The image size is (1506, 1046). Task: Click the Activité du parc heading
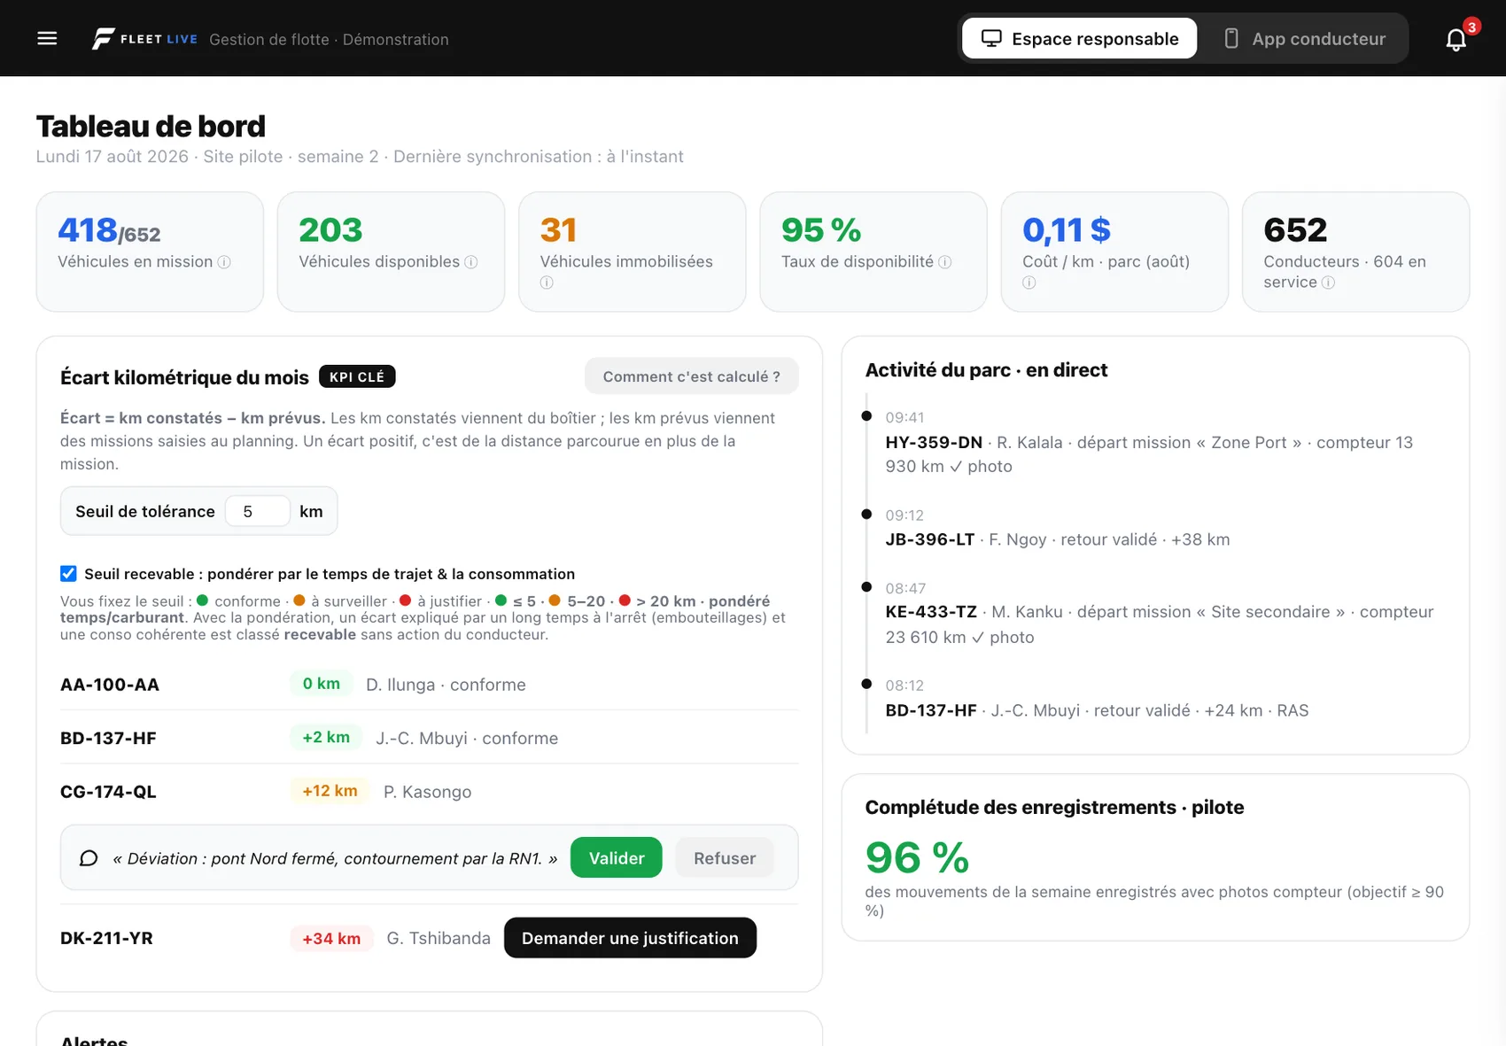986,370
